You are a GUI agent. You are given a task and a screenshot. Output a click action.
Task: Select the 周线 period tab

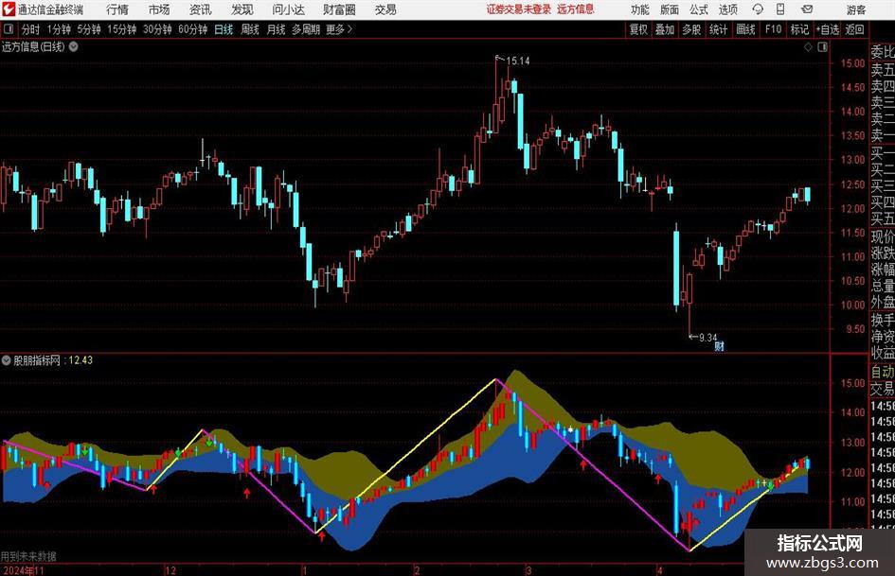click(x=250, y=29)
